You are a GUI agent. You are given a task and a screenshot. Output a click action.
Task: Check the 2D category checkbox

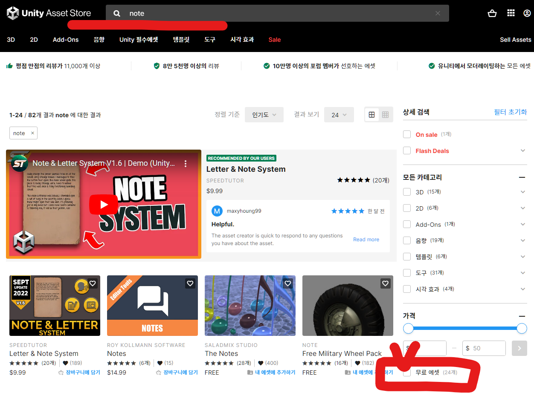click(x=407, y=208)
